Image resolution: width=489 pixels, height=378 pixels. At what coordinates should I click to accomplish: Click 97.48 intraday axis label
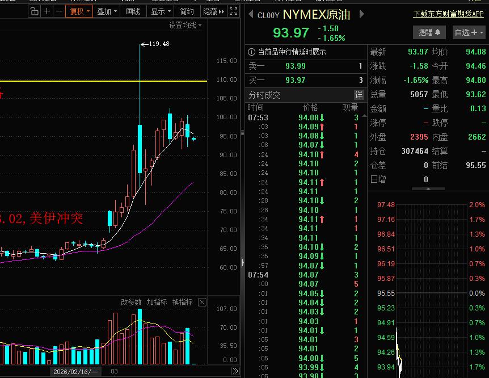coord(386,205)
